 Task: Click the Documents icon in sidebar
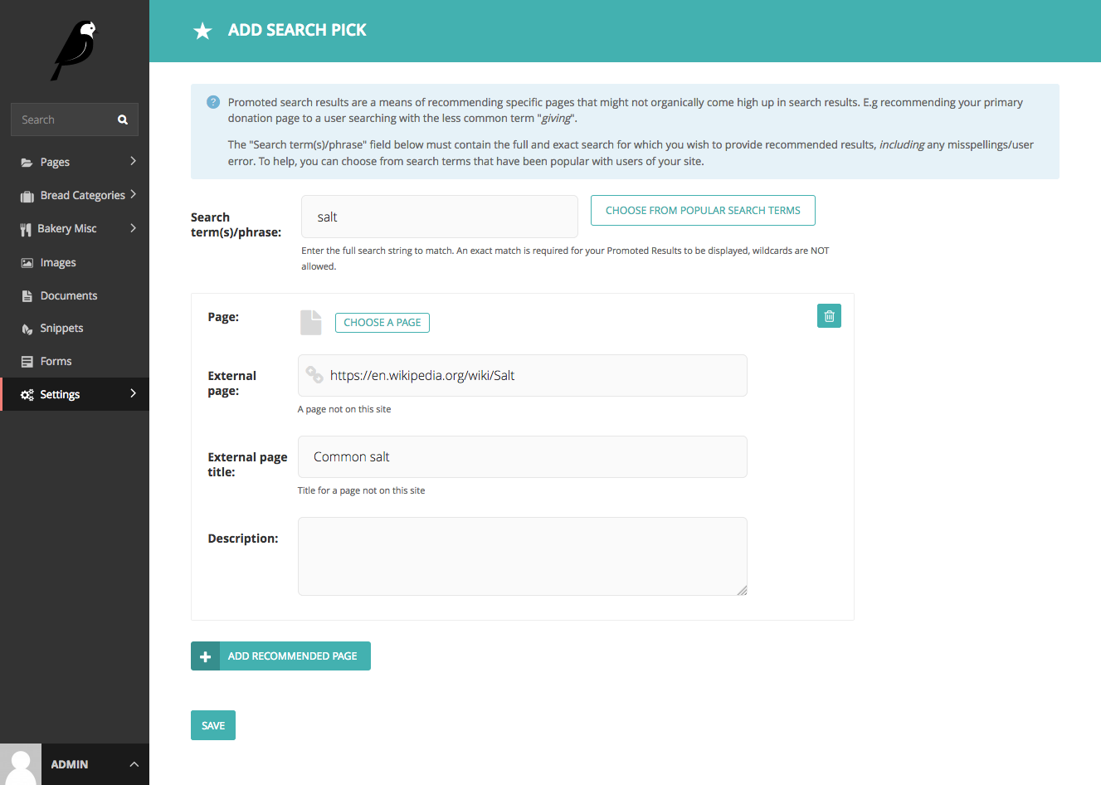[27, 295]
